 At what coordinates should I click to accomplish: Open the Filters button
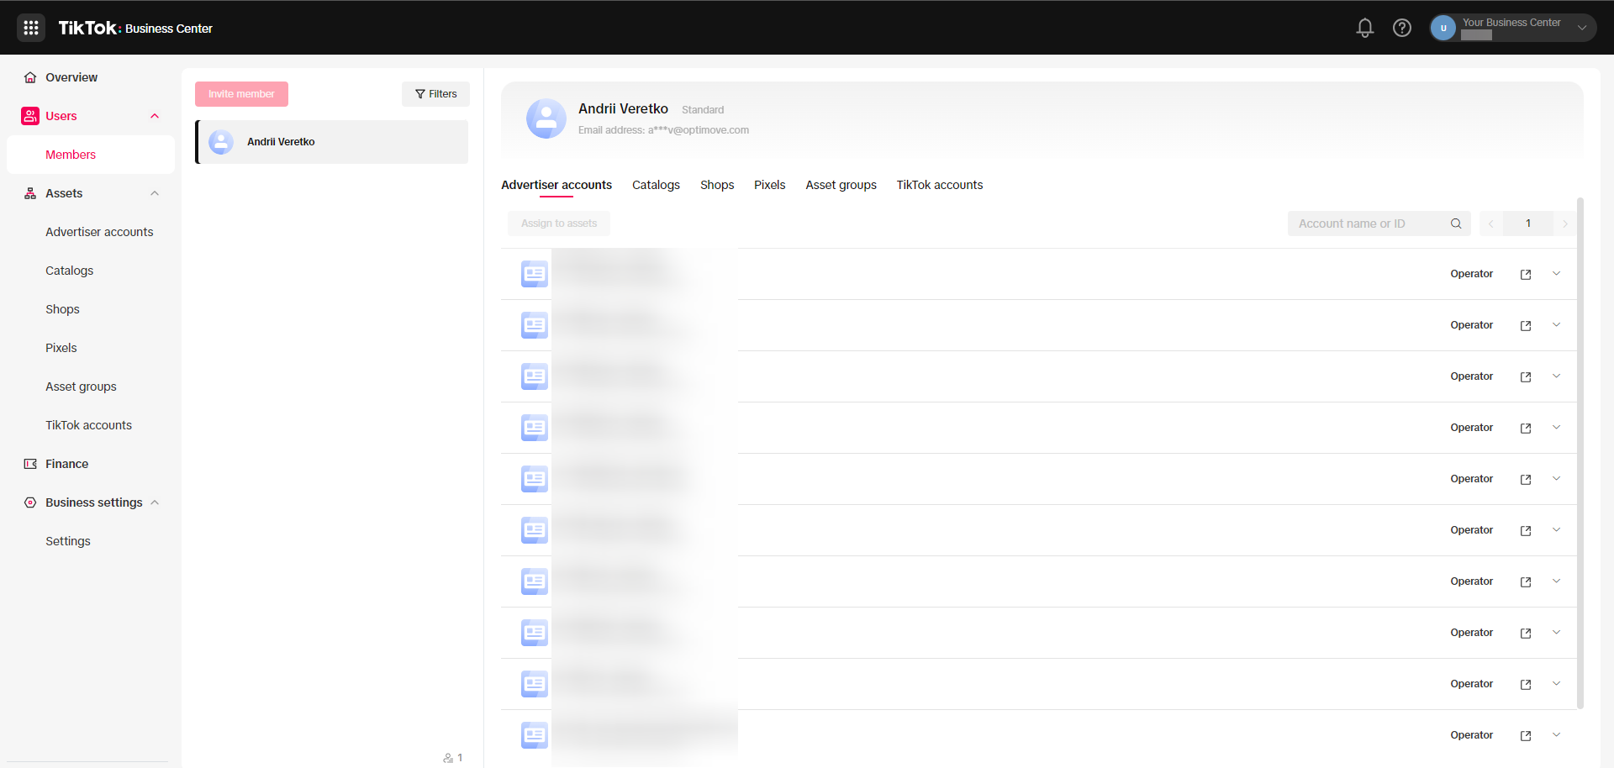435,94
